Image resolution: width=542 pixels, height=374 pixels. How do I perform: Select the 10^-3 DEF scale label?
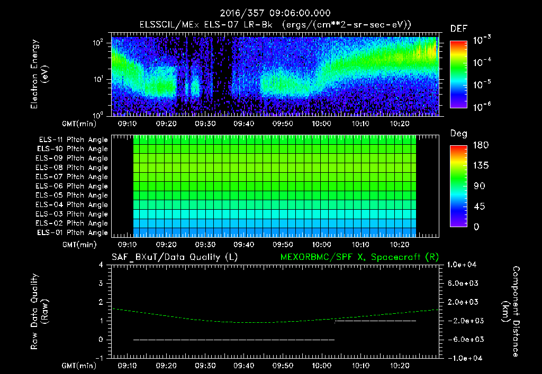(x=482, y=40)
